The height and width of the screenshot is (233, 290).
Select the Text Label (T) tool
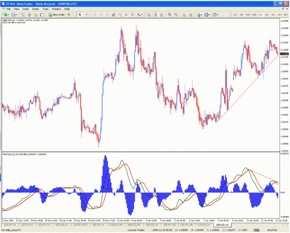[x=132, y=14]
